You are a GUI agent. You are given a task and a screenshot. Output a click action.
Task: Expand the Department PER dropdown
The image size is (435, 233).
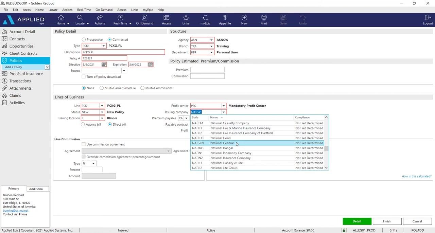[211, 52]
